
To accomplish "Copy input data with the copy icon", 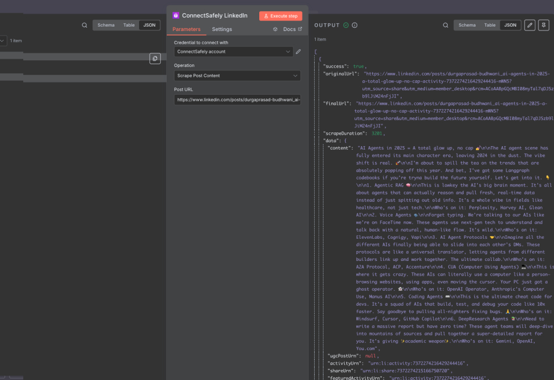I will point(155,58).
